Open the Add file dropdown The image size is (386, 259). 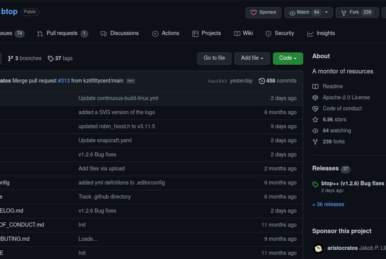coord(252,58)
